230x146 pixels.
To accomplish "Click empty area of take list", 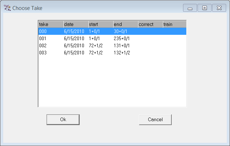I will pyautogui.click(x=112, y=82).
